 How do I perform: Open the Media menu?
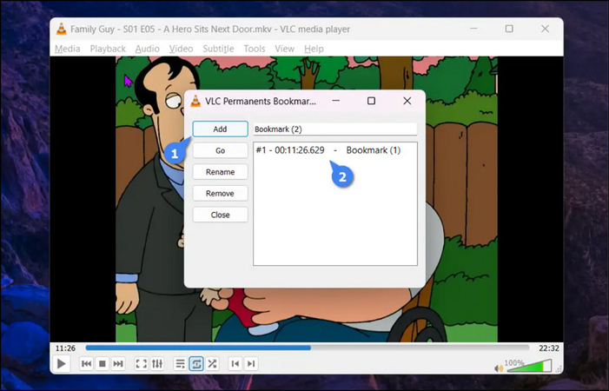68,49
